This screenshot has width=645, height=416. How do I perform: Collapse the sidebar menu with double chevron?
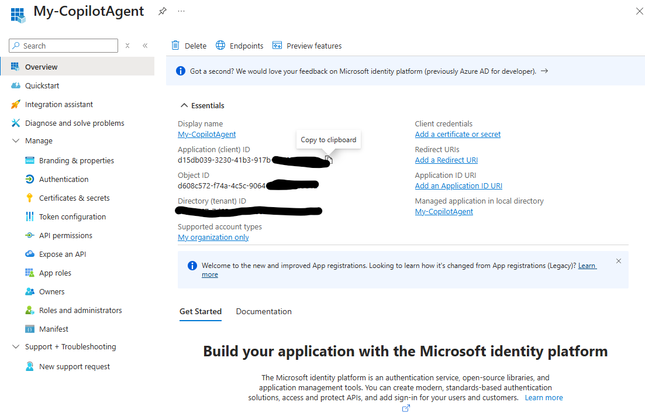(145, 46)
